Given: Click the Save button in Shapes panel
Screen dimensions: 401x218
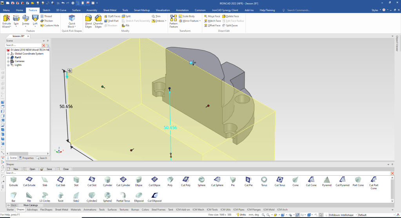Looking at the screenshot, I should [x=47, y=169].
